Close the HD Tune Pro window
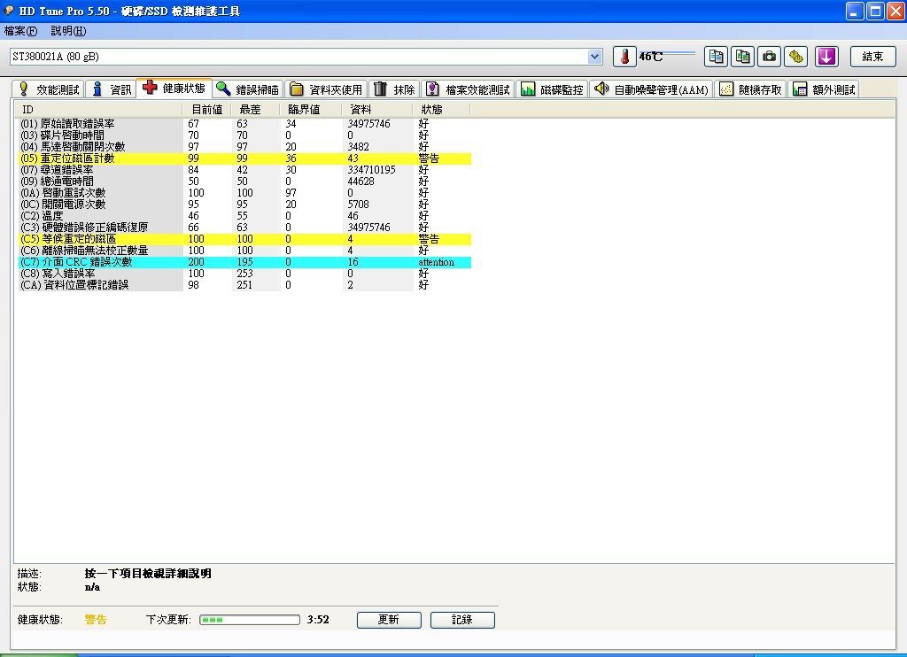 point(896,11)
